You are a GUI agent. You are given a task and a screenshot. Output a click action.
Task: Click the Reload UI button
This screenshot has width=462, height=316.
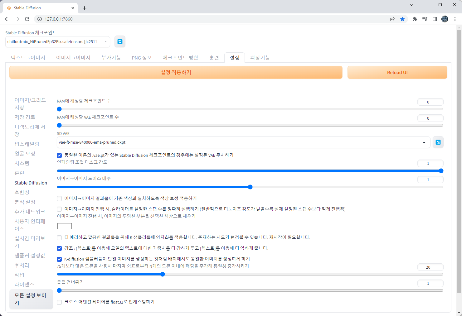coord(397,72)
